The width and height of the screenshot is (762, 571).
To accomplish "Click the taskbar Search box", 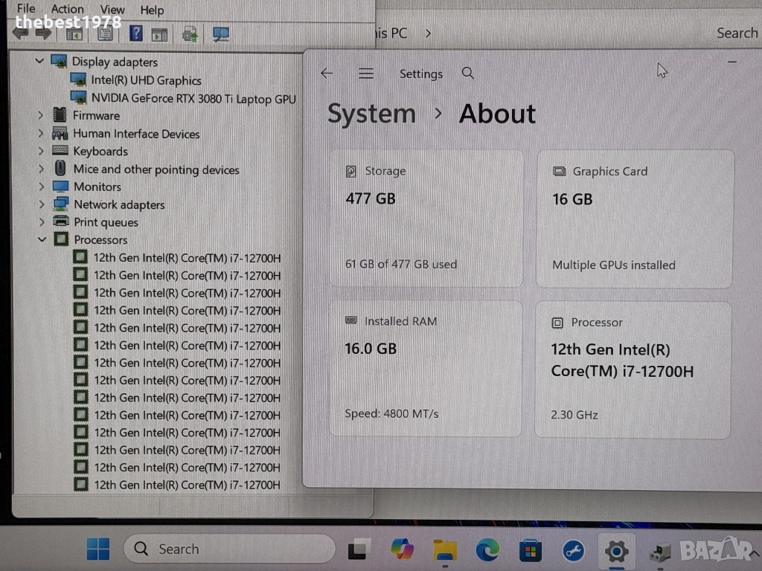I will pyautogui.click(x=229, y=549).
